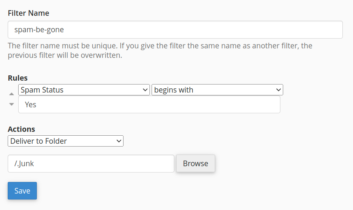Click the move rule up arrow
The height and width of the screenshot is (210, 353).
click(x=12, y=94)
